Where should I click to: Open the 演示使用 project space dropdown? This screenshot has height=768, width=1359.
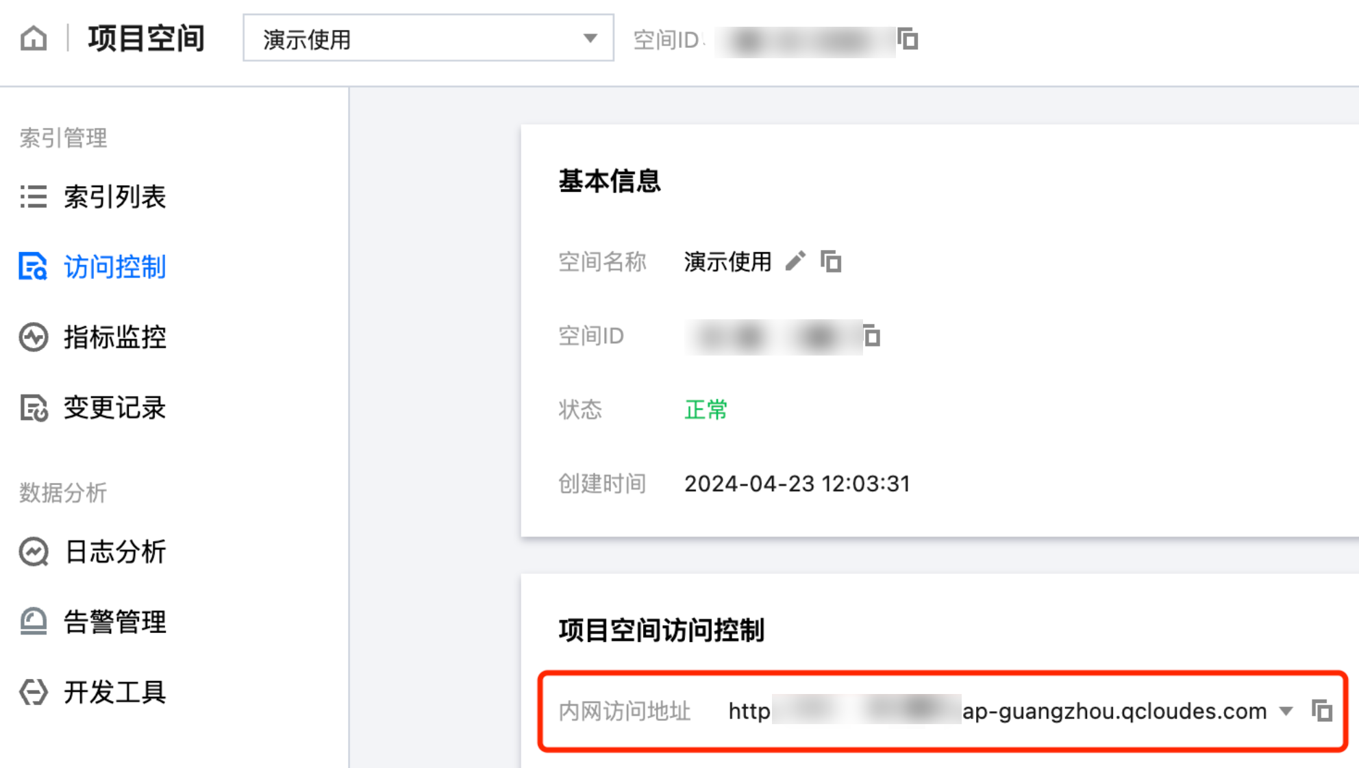click(427, 38)
